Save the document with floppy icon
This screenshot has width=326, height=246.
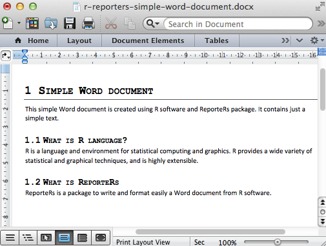coord(70,23)
